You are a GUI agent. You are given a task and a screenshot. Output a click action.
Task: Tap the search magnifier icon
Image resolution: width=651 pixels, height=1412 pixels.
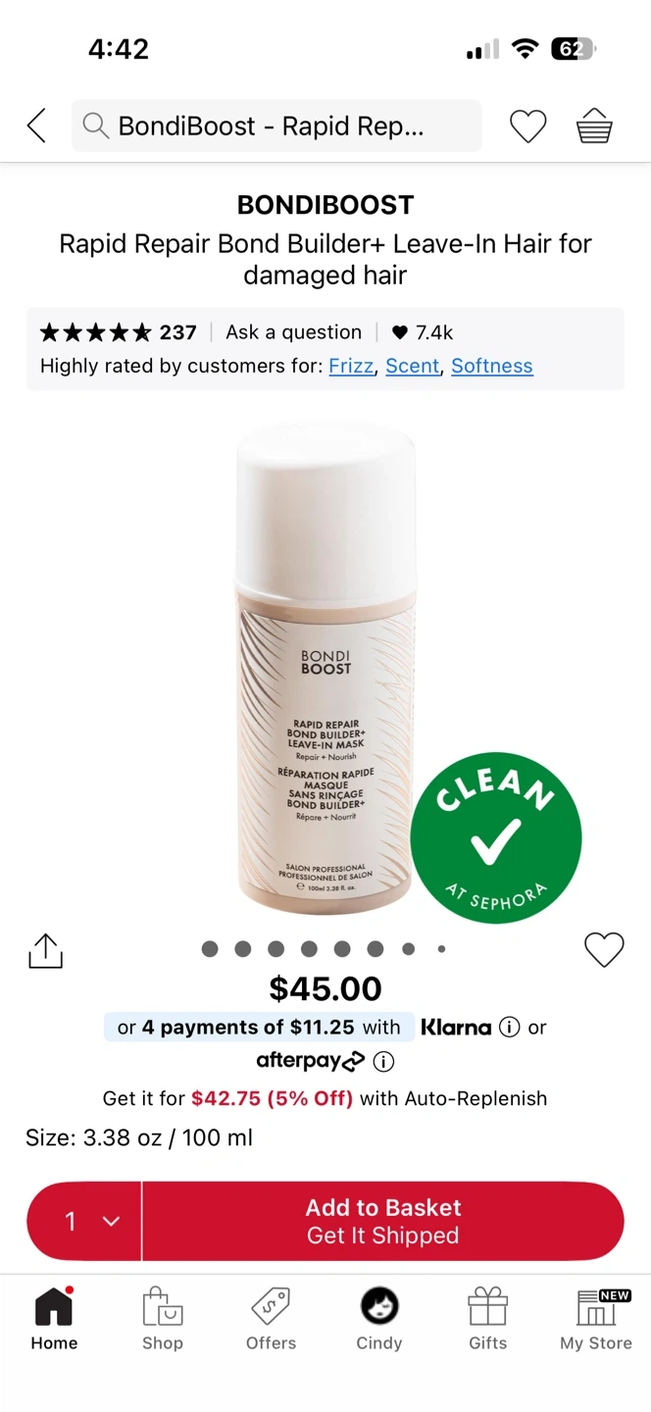coord(95,126)
